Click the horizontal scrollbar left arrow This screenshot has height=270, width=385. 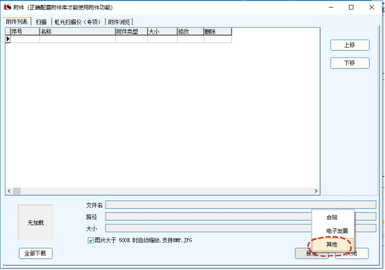(x=9, y=191)
